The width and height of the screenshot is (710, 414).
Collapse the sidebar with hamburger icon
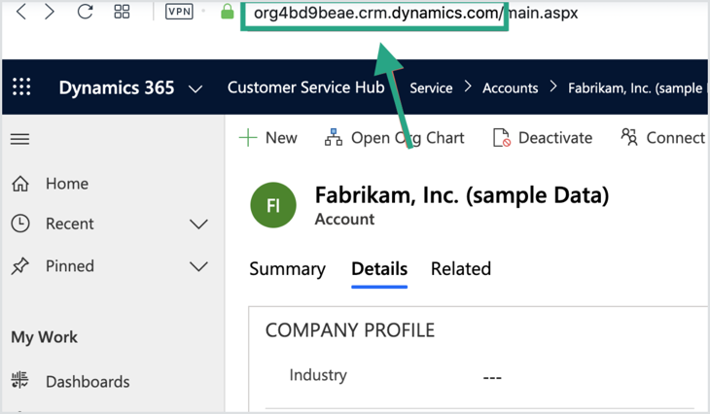[x=19, y=139]
